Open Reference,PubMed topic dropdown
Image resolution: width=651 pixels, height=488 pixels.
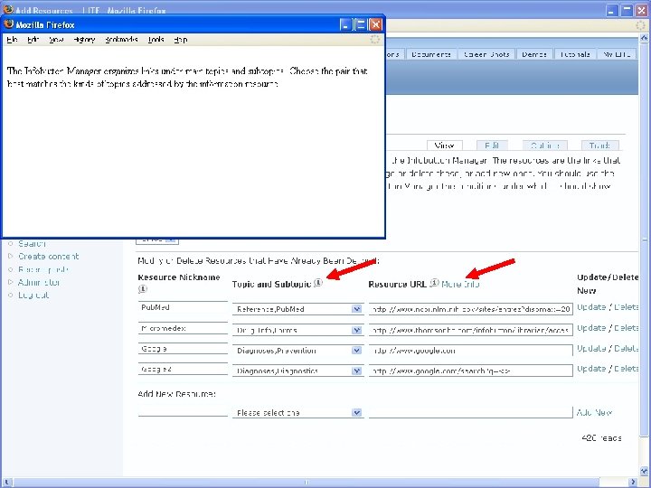point(297,309)
